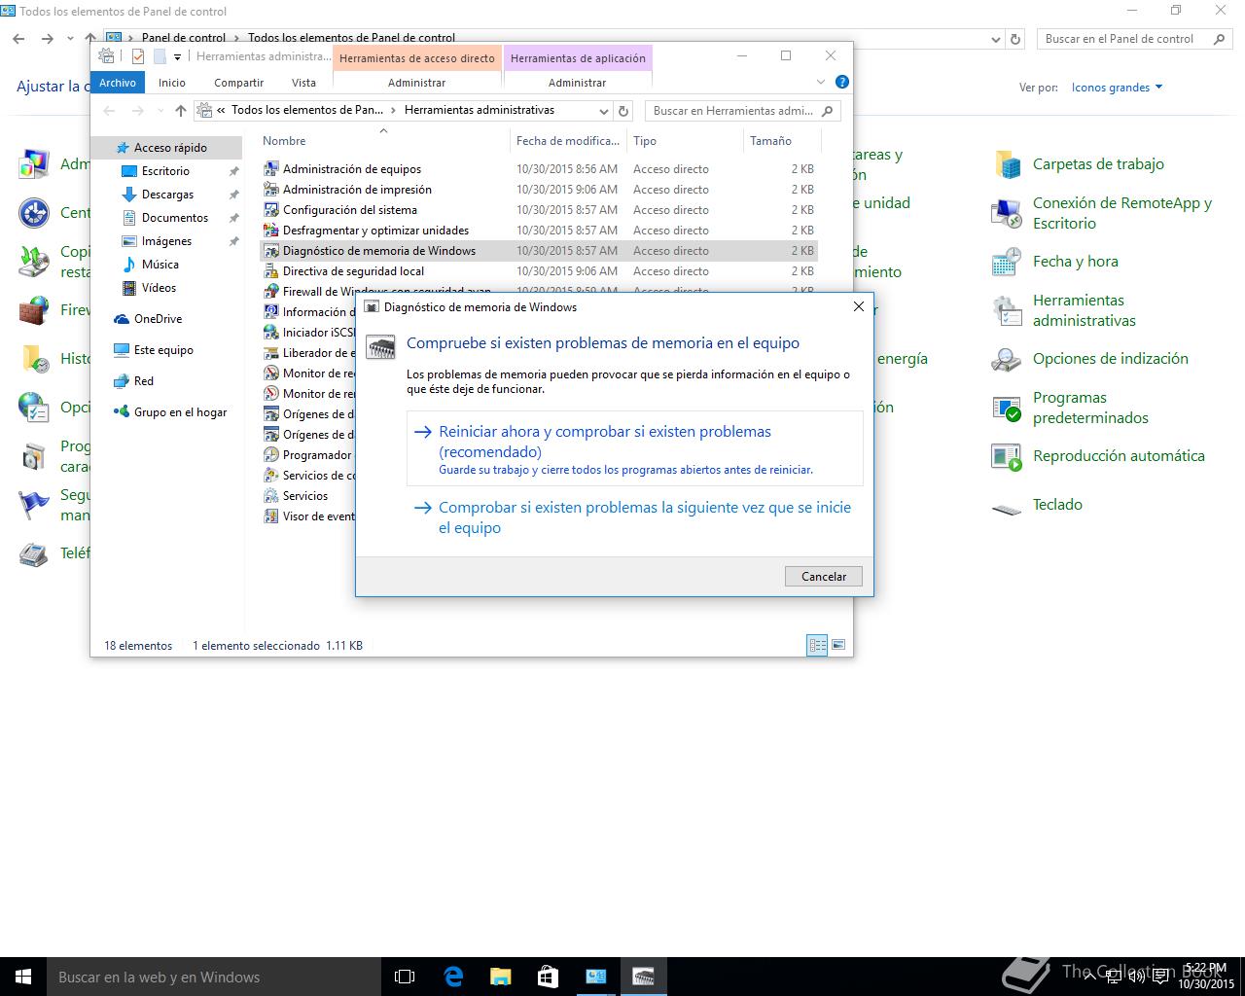Switch to the Inicio ribbon tab
Screen dimensions: 1245x996
tap(172, 83)
